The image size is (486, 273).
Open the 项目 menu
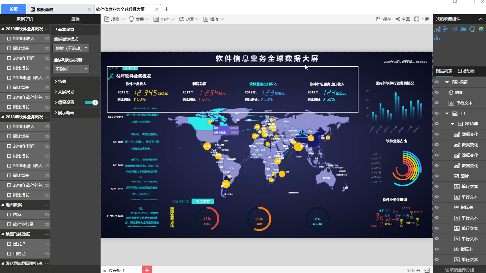tap(114, 19)
